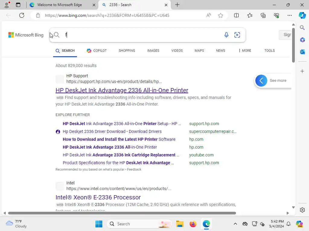Image resolution: width=309 pixels, height=231 pixels.
Task: Click the sidebar search icon
Action: click(302, 27)
